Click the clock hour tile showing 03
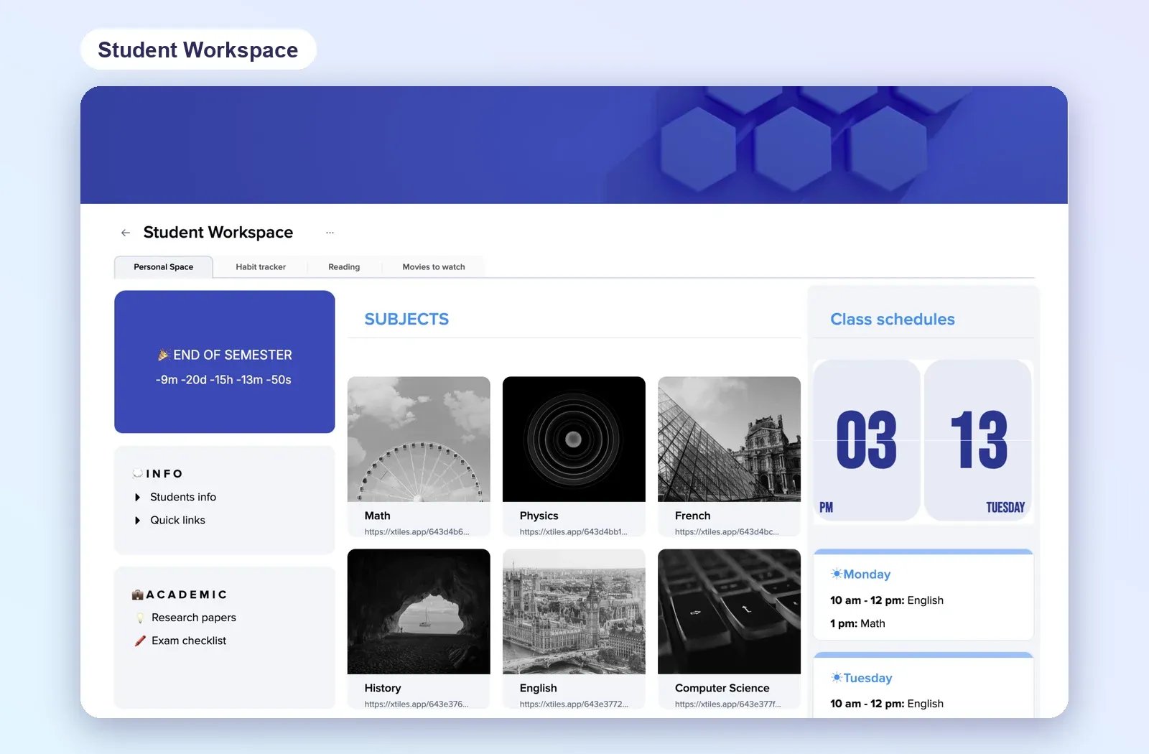This screenshot has height=754, width=1149. tap(867, 440)
